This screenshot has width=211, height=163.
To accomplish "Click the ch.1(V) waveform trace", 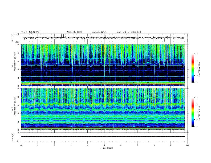I will point(103,38).
